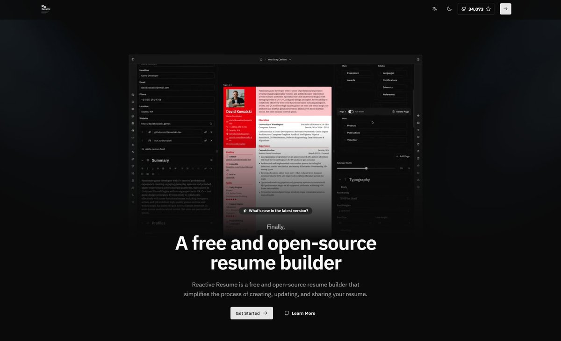Click link icon beside itch.io/dkowalski field
The image size is (561, 341).
(205, 140)
